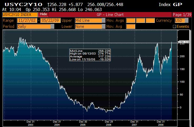The height and width of the screenshot is (127, 194).
Task: Click the 100 y-axis label
Action: coord(182,82)
